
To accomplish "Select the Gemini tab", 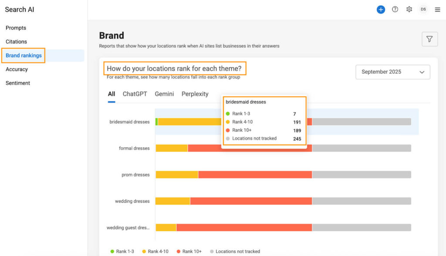I will point(164,93).
